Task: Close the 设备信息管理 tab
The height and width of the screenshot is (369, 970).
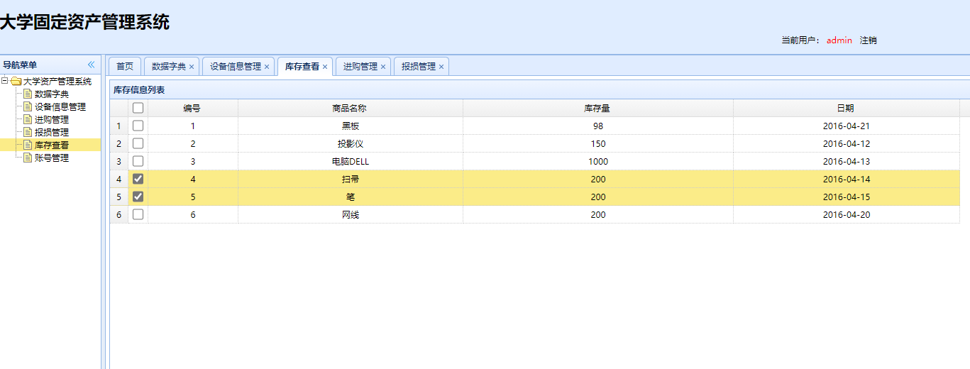Action: click(267, 67)
